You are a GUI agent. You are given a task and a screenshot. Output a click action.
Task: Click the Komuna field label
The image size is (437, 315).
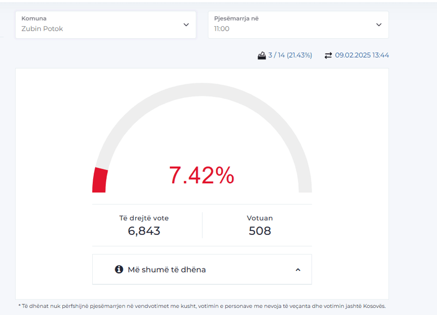tap(34, 19)
